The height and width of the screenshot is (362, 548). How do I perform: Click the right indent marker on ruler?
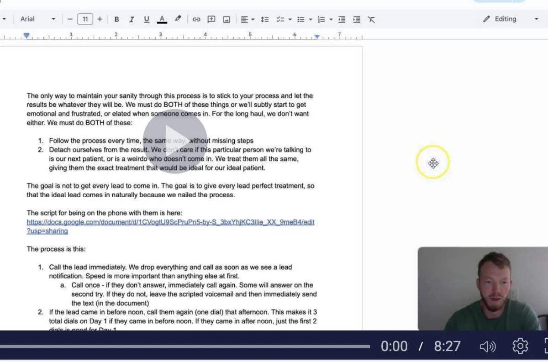click(x=317, y=37)
